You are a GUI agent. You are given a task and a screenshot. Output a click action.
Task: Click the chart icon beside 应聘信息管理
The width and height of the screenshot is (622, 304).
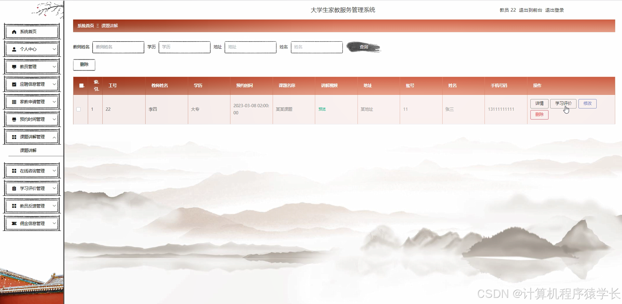click(14, 84)
